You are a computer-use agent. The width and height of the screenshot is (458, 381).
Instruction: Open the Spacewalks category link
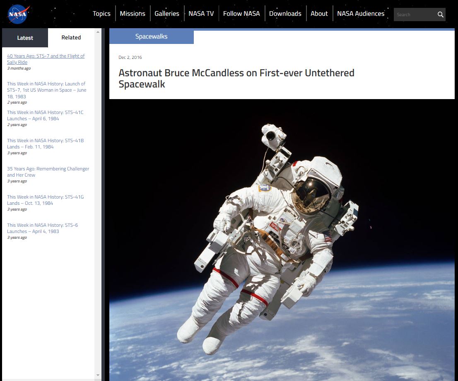pos(151,36)
